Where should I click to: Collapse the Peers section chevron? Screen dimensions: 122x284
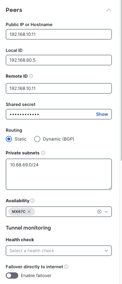click(108, 10)
